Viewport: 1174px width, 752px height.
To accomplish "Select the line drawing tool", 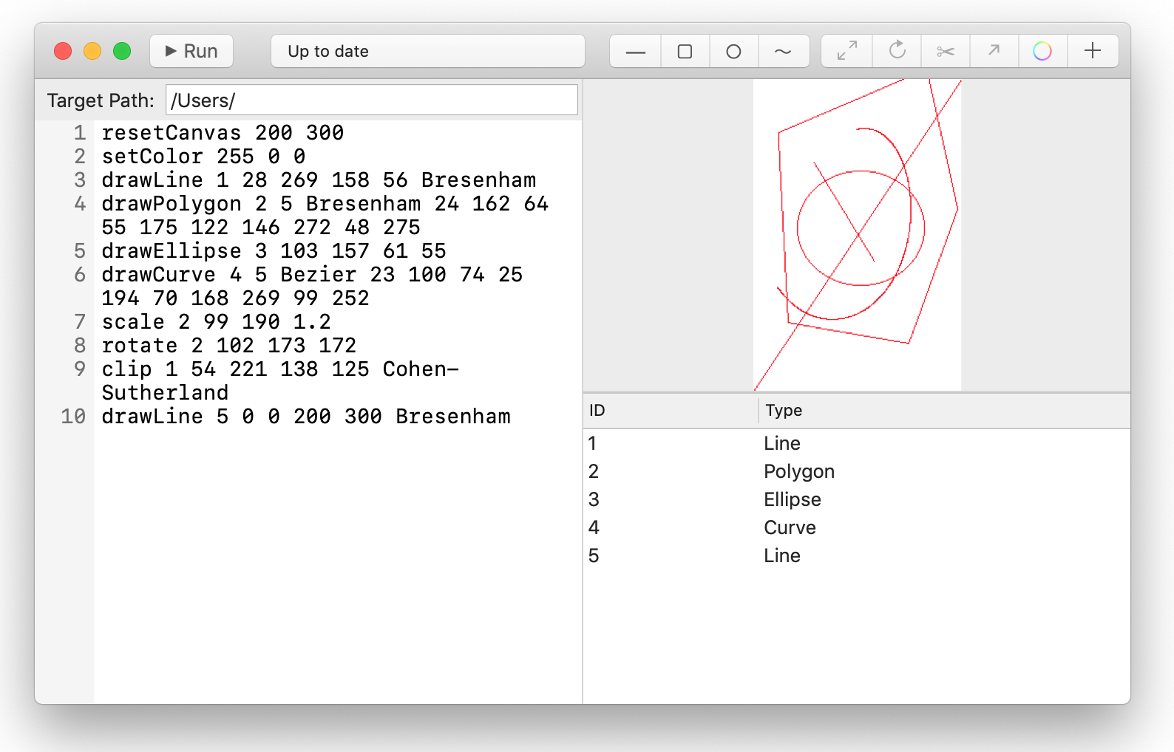I will tap(636, 51).
